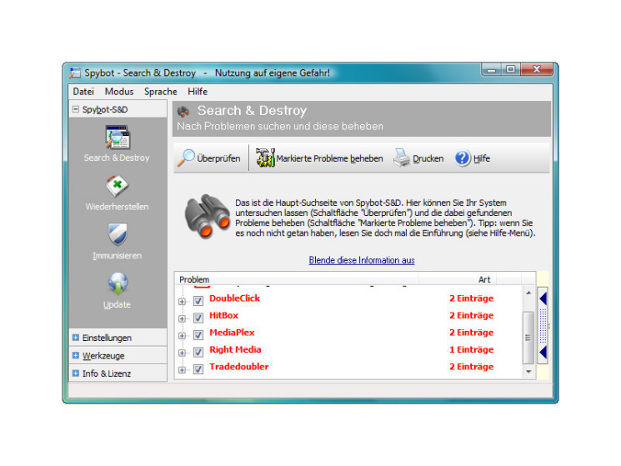Open the Datei menu
Image resolution: width=621 pixels, height=466 pixels.
coord(83,92)
